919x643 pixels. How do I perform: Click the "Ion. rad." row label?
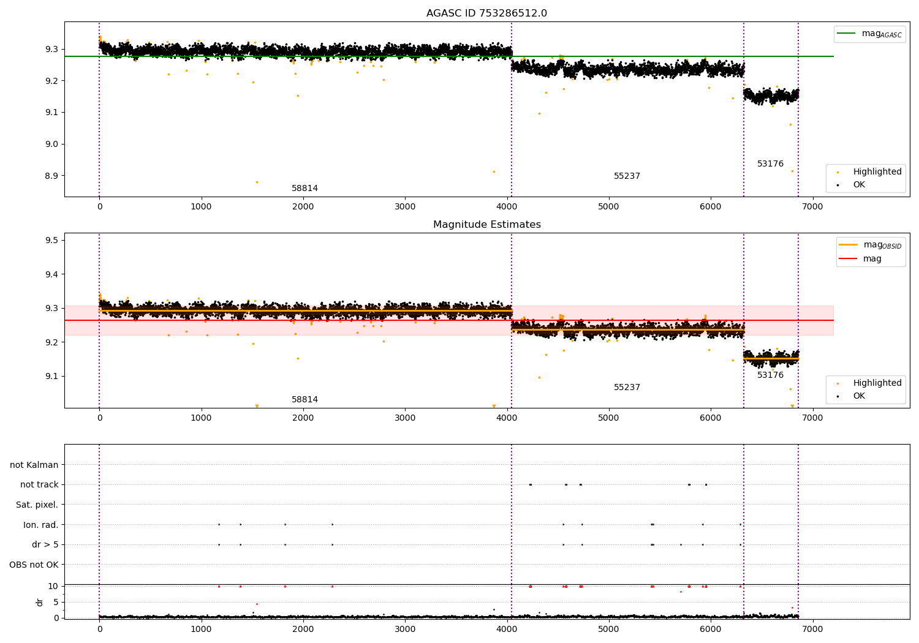pos(41,525)
